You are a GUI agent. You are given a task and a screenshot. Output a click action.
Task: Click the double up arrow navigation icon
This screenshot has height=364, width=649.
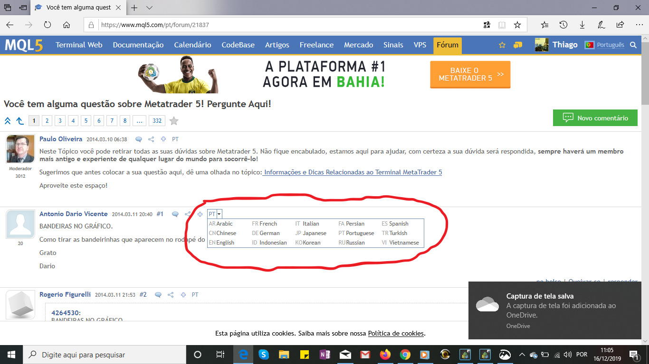point(8,121)
